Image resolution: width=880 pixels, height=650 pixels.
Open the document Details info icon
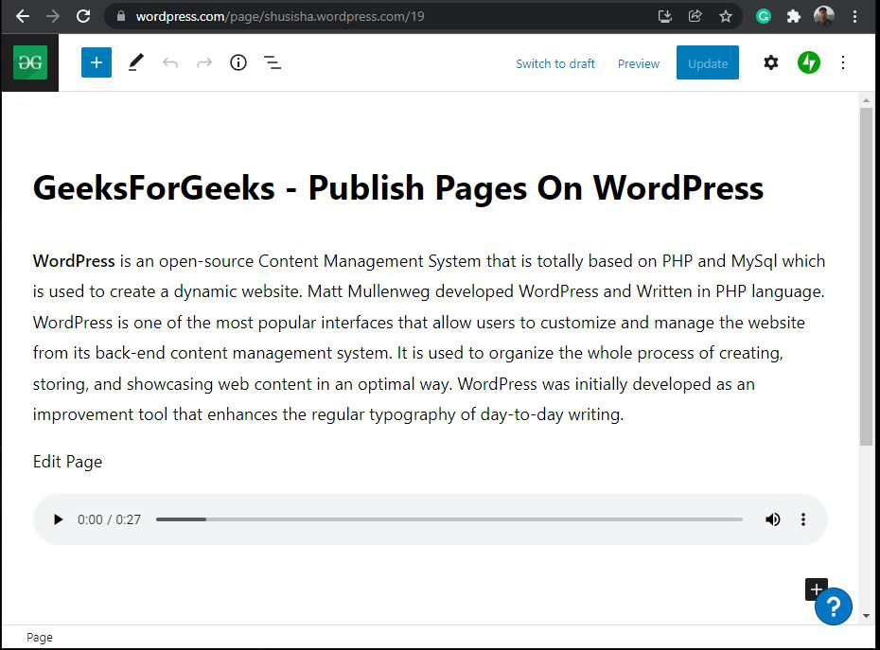[x=238, y=62]
